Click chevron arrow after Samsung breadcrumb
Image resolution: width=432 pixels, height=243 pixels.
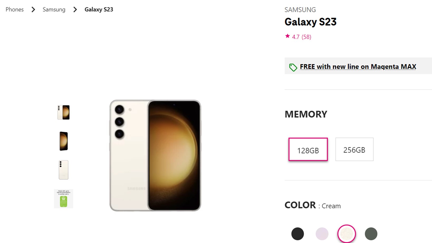(x=75, y=9)
